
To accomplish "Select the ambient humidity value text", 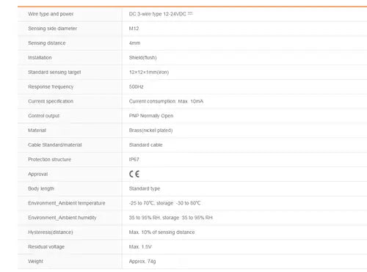I will (170, 218).
